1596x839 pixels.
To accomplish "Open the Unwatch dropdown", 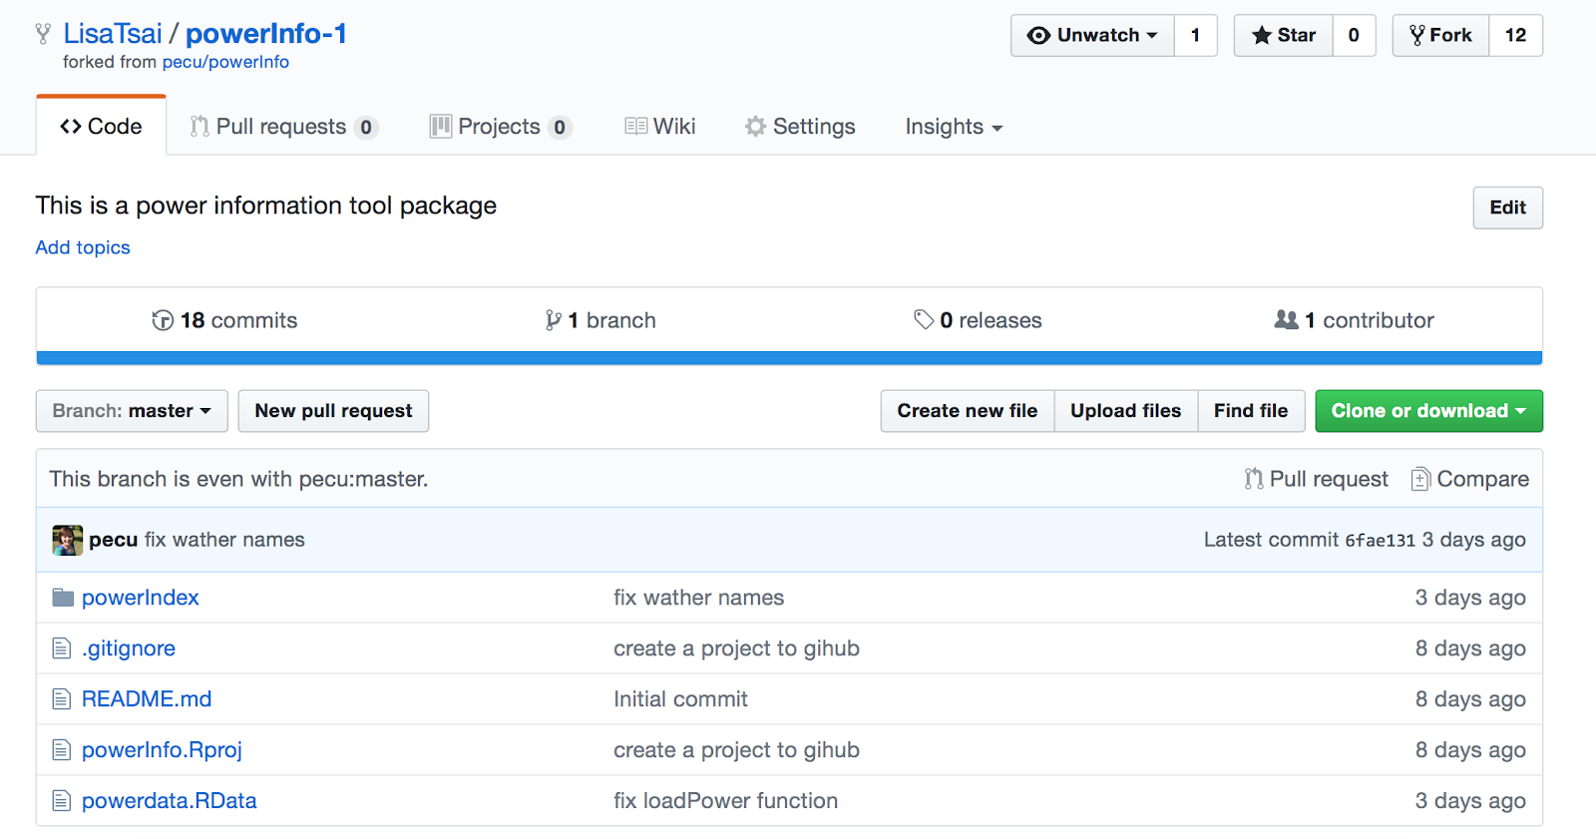I will (1092, 36).
